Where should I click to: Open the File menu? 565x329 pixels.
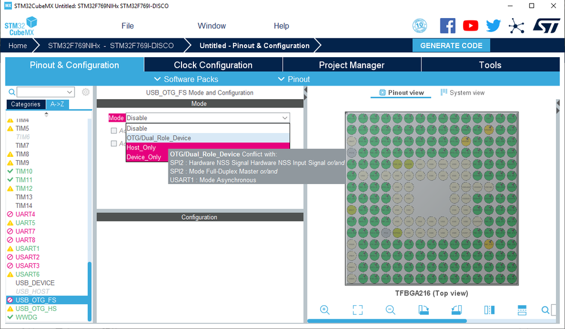tap(128, 26)
